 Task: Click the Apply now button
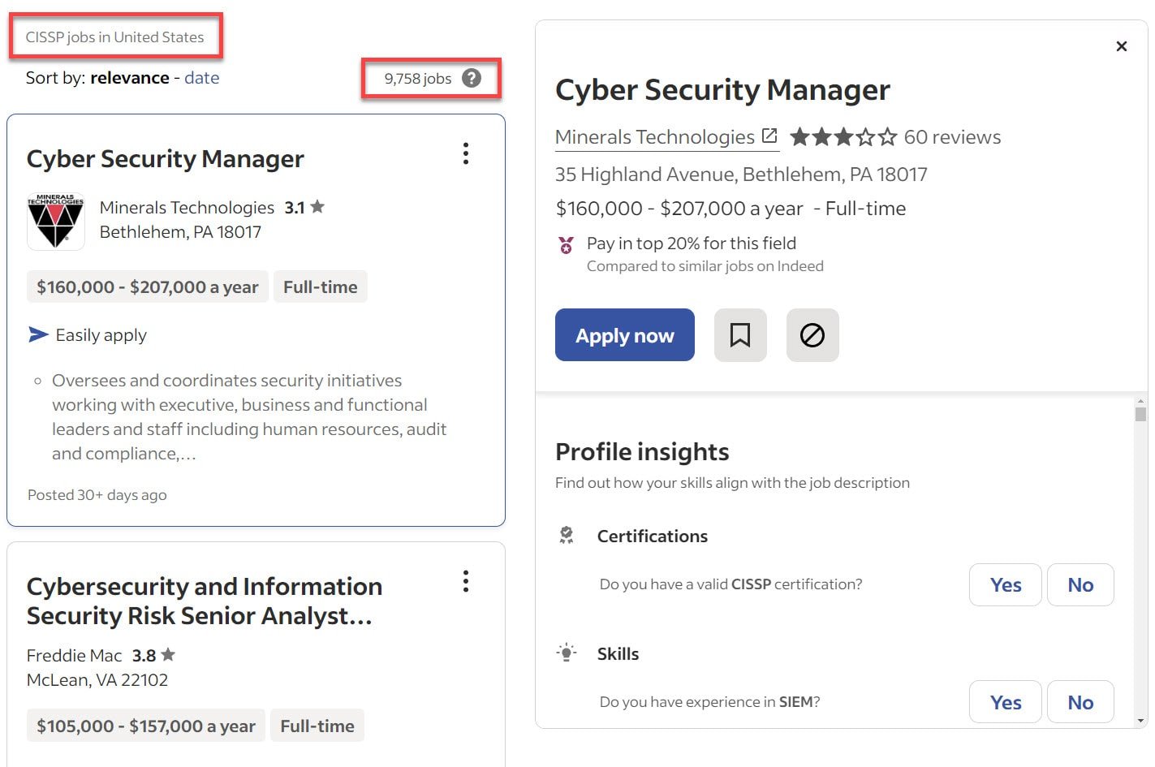point(625,335)
